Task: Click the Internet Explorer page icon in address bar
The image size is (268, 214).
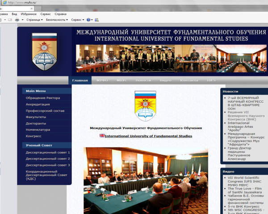Action: pos(4,2)
